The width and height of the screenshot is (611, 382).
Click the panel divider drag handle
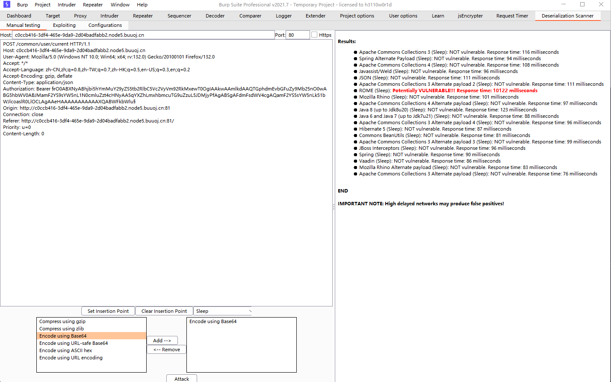[334, 207]
